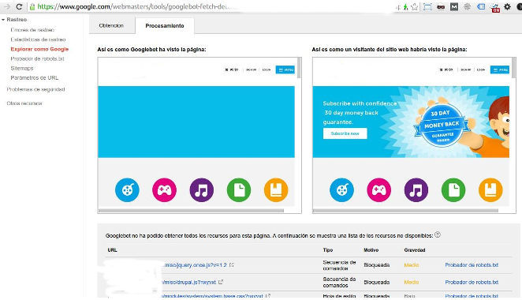Click vertical scrollbar of Googlebot preview

(x=300, y=68)
